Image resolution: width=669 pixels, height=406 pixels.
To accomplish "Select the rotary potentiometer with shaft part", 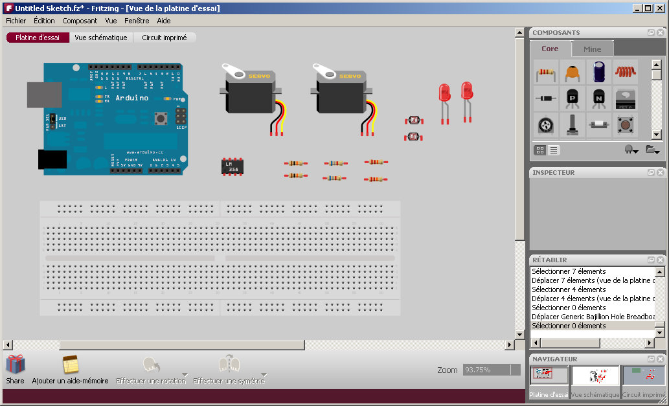I will click(x=572, y=125).
